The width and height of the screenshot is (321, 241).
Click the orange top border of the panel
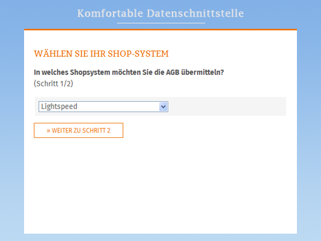coord(160,29)
